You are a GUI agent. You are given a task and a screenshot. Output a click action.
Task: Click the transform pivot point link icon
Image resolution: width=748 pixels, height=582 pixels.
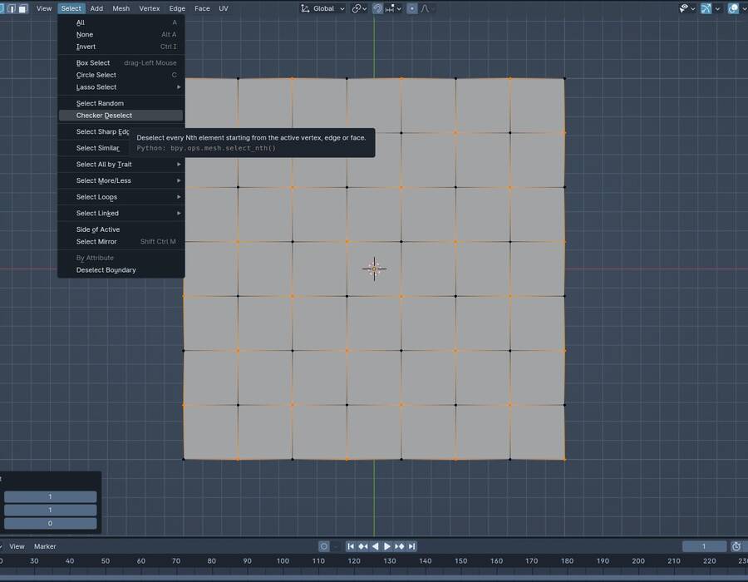(356, 8)
